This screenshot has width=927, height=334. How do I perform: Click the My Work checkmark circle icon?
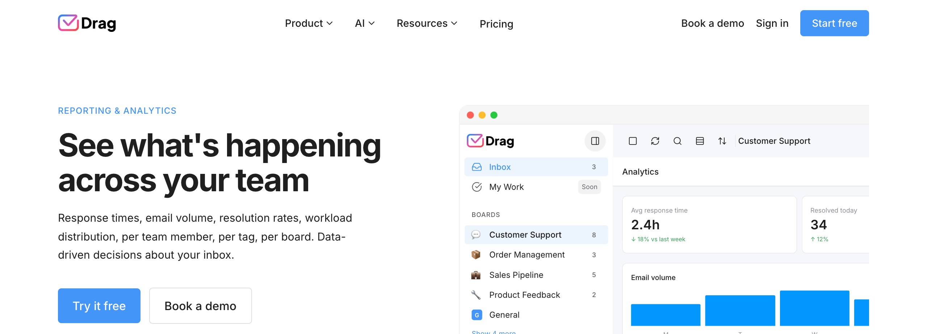click(477, 187)
